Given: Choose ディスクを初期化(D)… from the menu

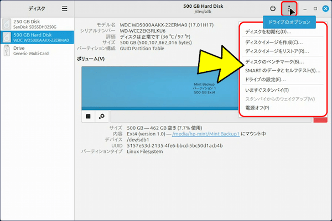Looking at the screenshot, I should pyautogui.click(x=268, y=31).
